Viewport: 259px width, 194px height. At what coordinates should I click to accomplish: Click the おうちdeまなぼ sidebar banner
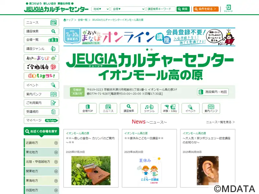(41, 58)
